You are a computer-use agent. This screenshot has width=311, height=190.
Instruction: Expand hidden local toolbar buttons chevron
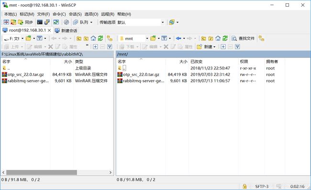coord(87,45)
